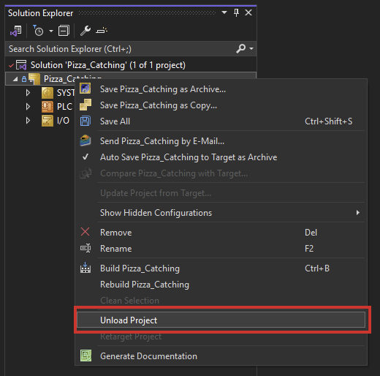The image size is (380, 376).
Task: Open the Solution Explorer window options dropdown
Action: (224, 12)
